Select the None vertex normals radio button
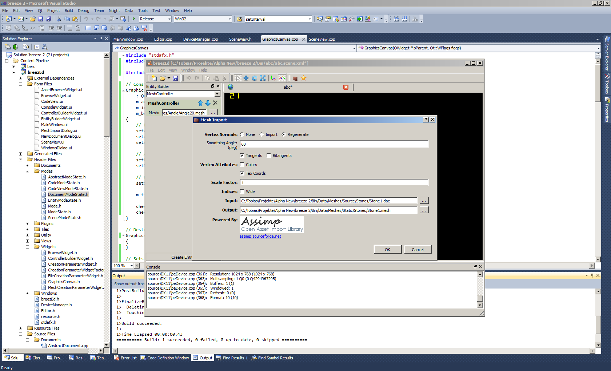Image resolution: width=611 pixels, height=371 pixels. point(242,134)
